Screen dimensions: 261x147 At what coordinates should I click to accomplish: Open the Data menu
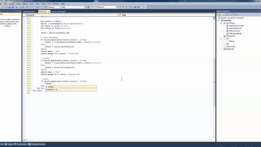[38, 4]
